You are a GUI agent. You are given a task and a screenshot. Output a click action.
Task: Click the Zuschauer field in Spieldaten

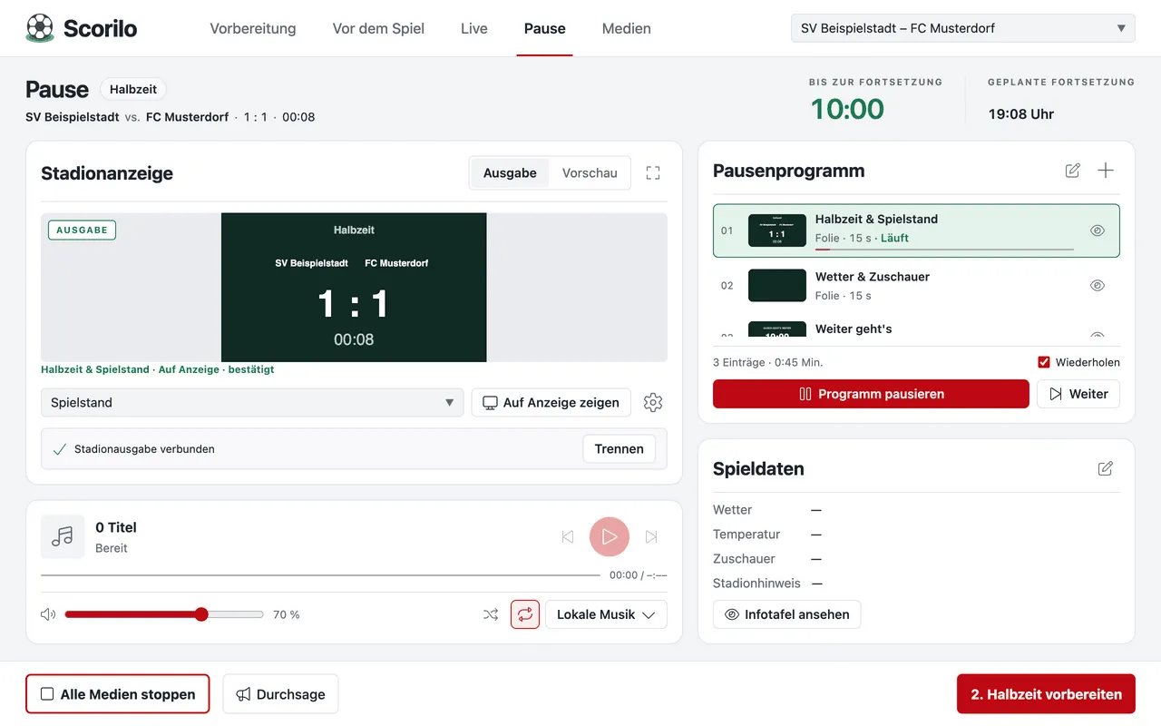click(916, 559)
